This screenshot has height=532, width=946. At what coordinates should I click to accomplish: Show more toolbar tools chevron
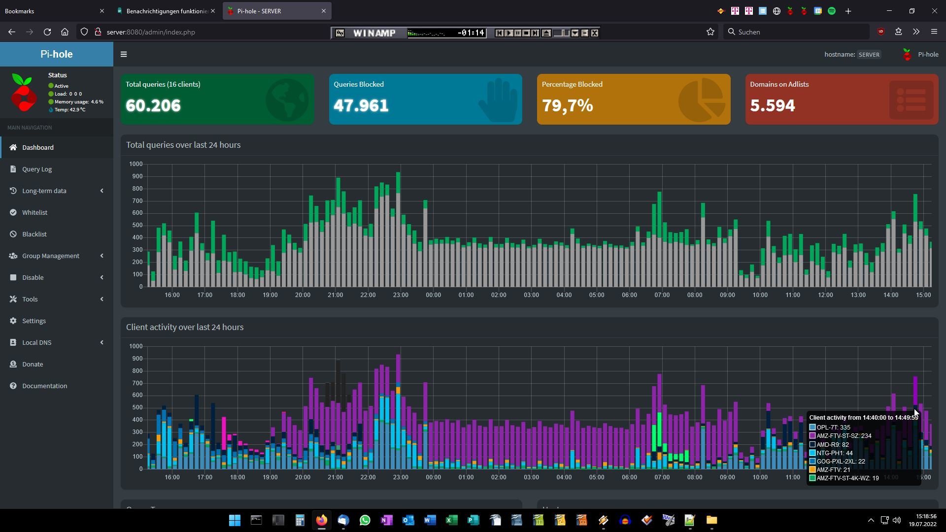pyautogui.click(x=916, y=32)
